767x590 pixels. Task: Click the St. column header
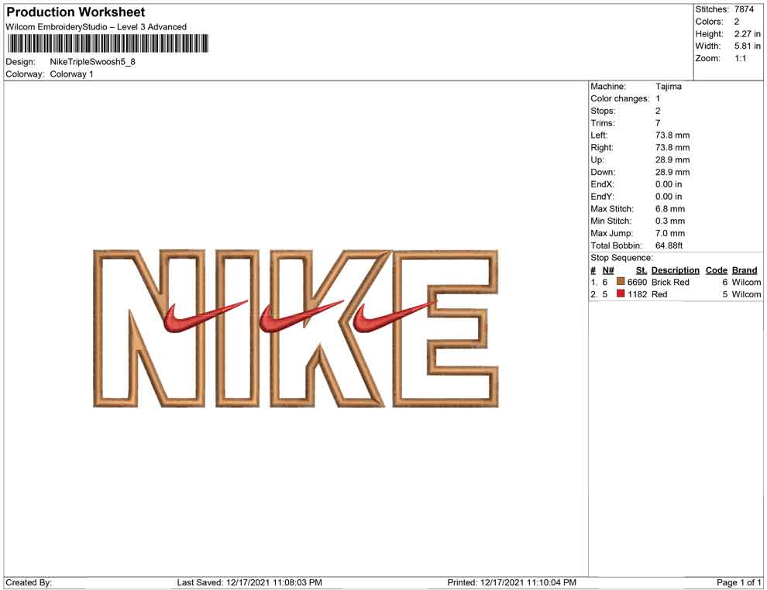641,270
